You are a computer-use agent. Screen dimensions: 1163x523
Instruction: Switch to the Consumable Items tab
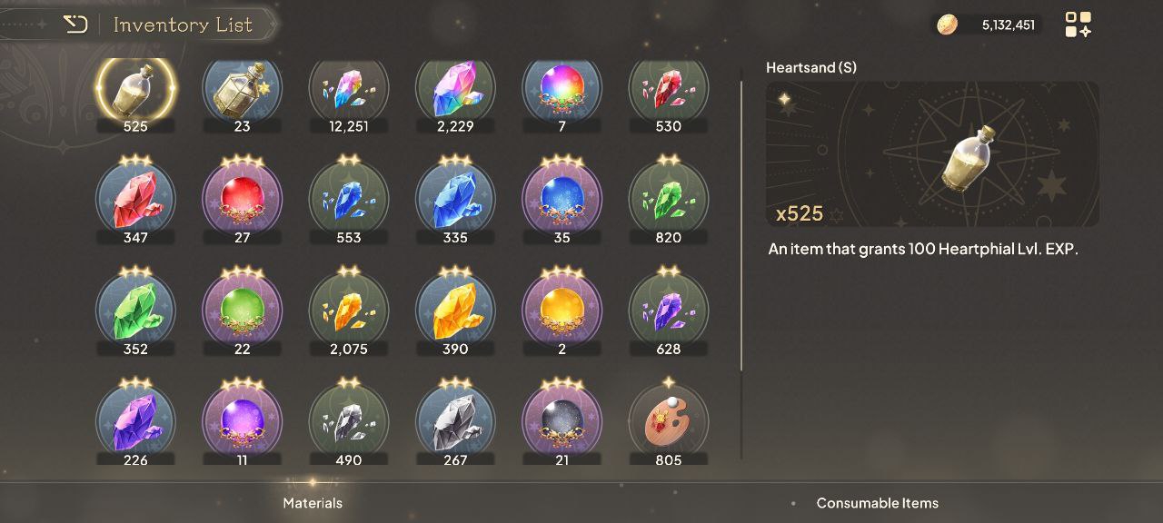pos(877,502)
